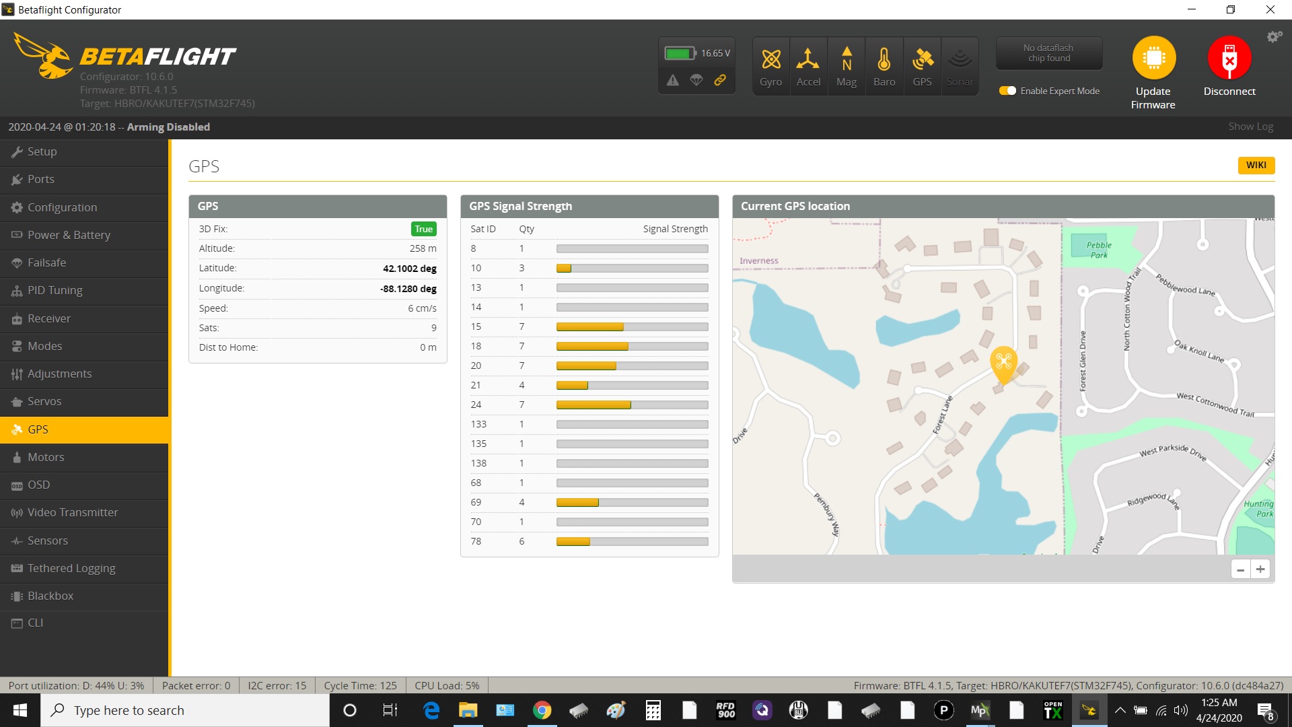Click the Mag sensor status icon
This screenshot has width=1292, height=727.
click(x=847, y=66)
